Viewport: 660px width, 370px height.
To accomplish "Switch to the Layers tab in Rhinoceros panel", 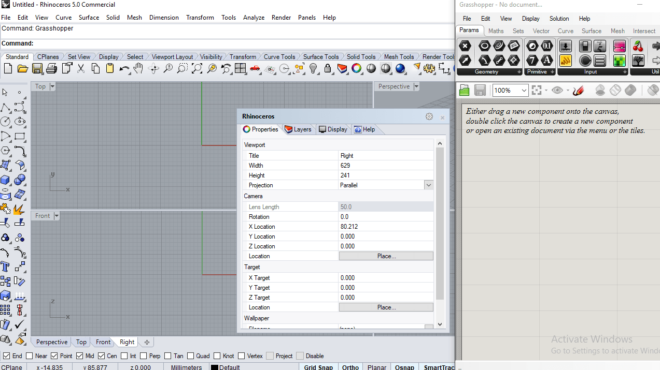I will 298,129.
